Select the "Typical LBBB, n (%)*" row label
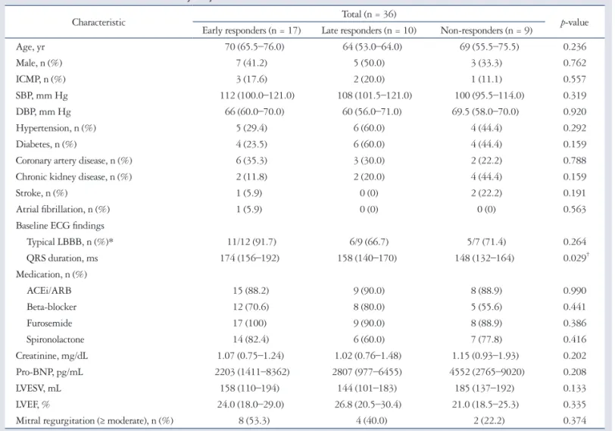This screenshot has width=615, height=431. (x=70, y=242)
